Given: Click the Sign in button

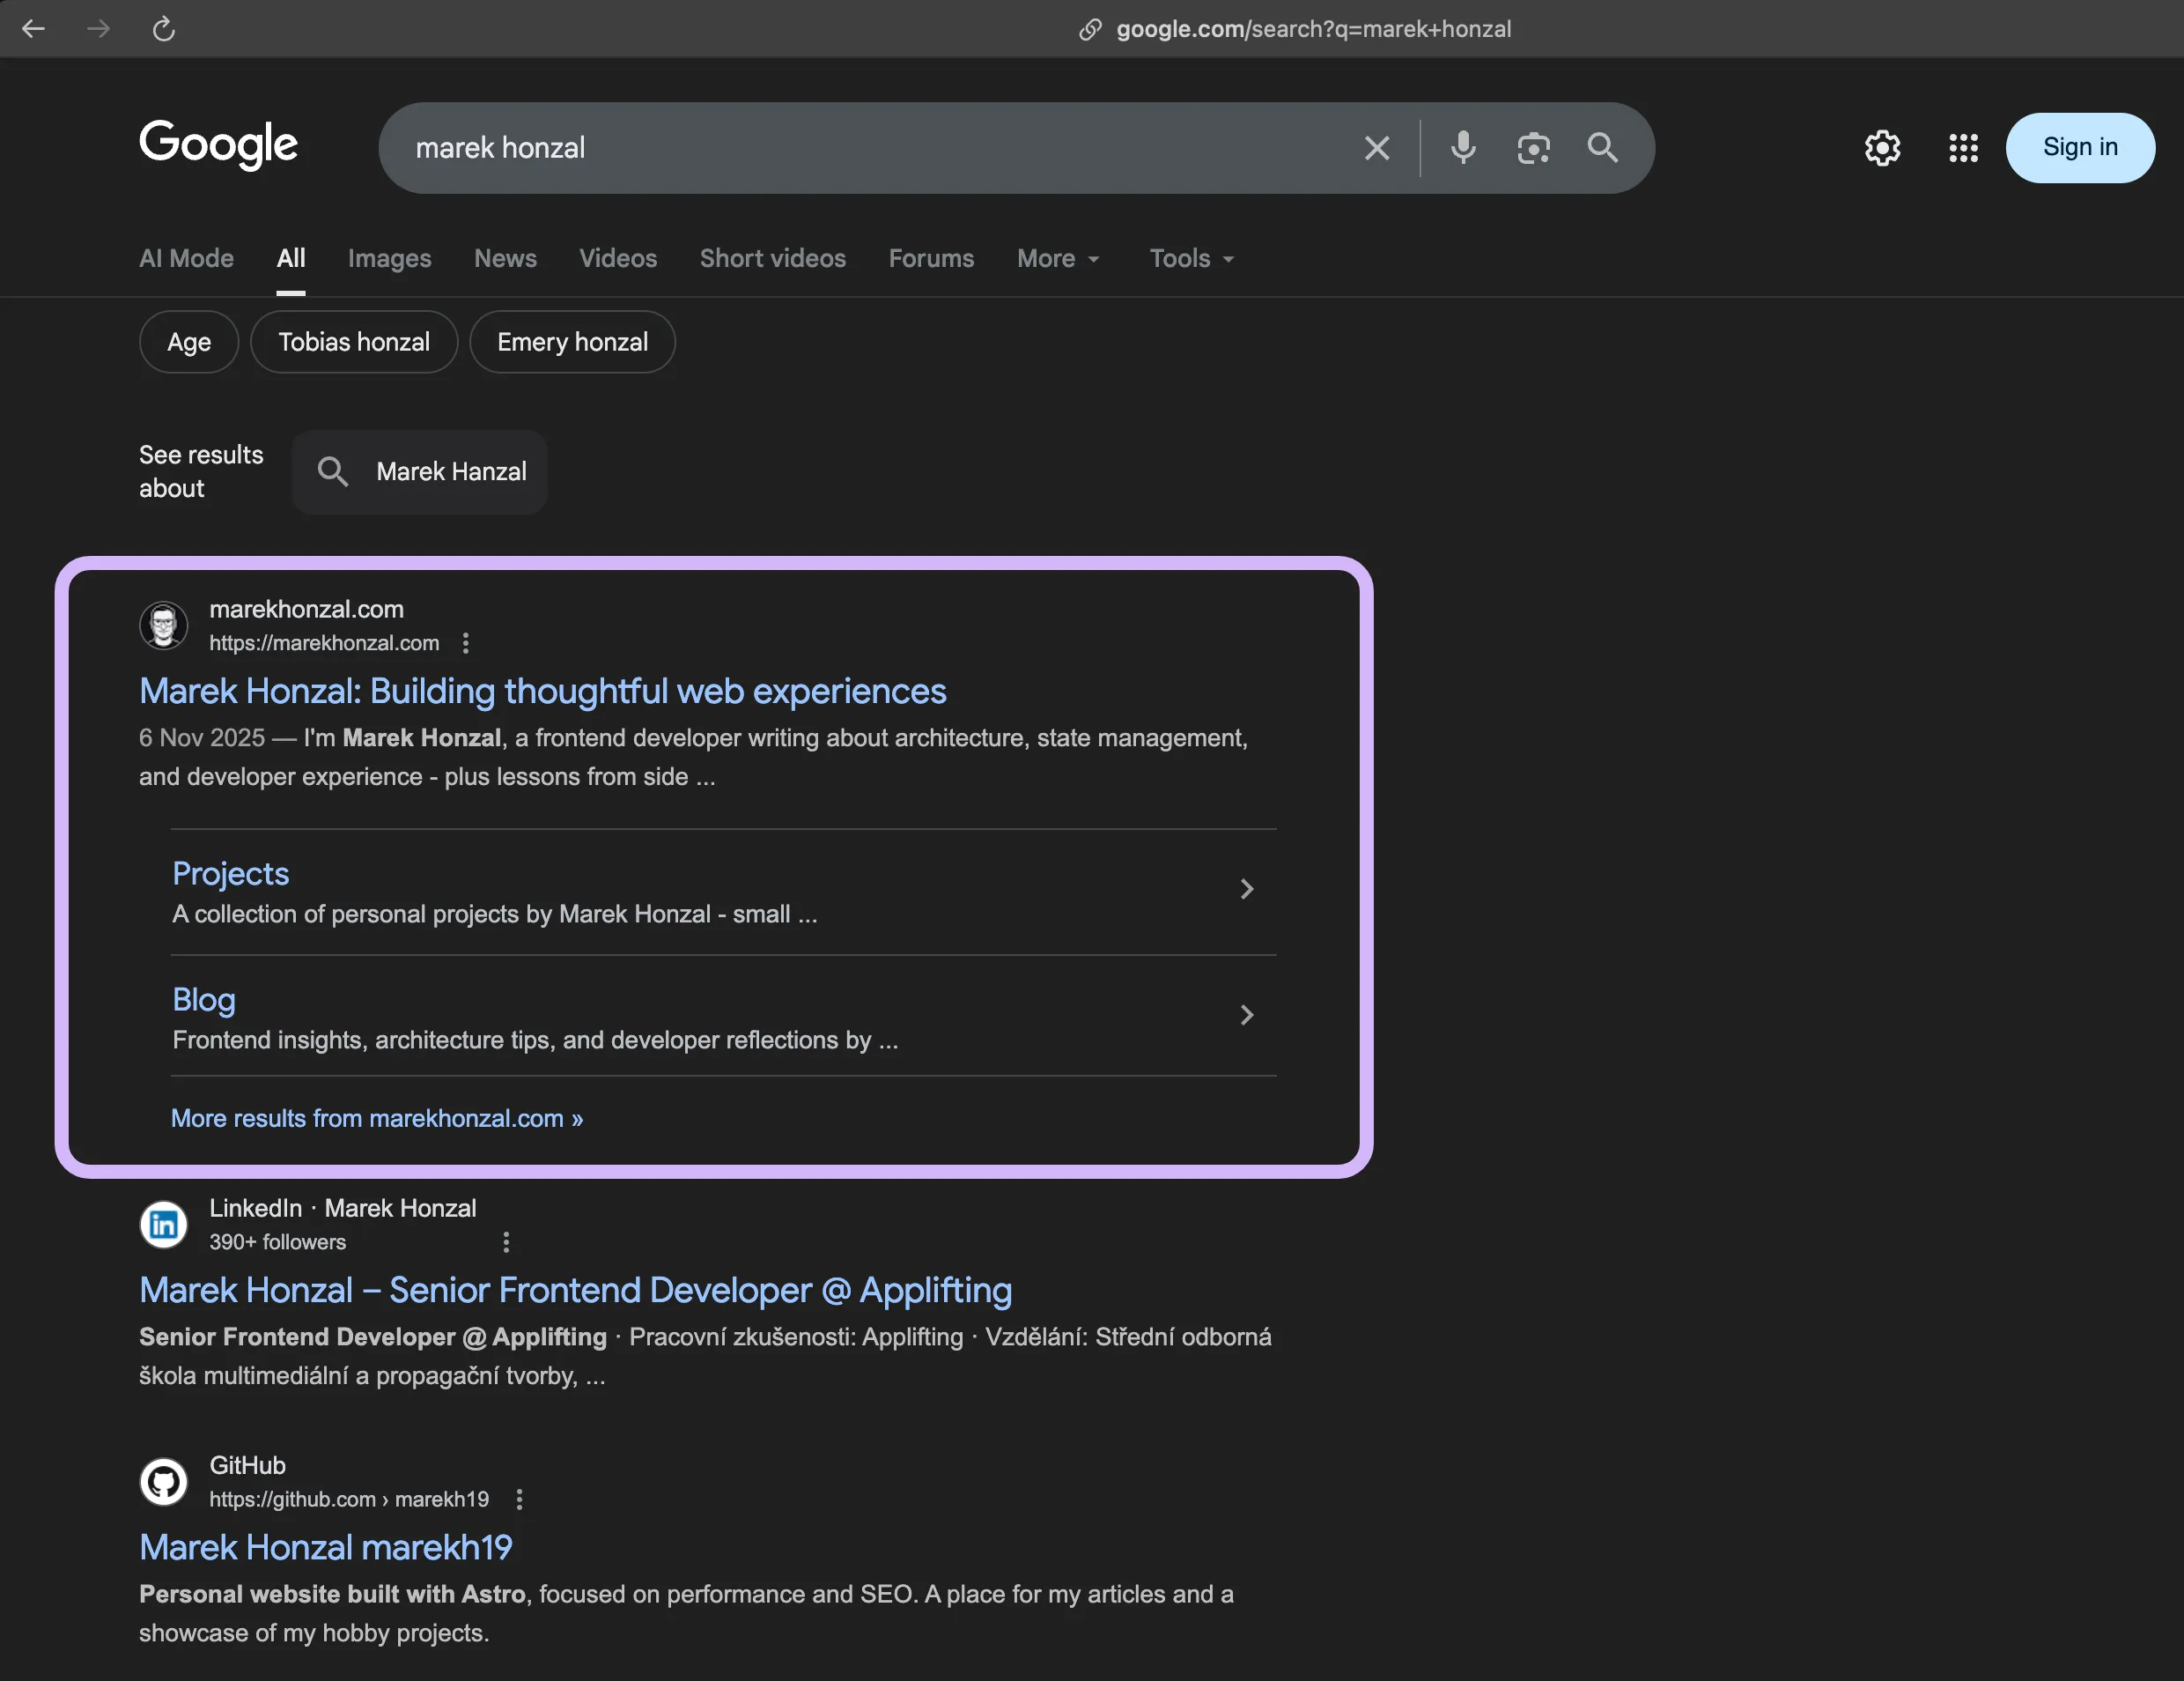Looking at the screenshot, I should [2079, 148].
